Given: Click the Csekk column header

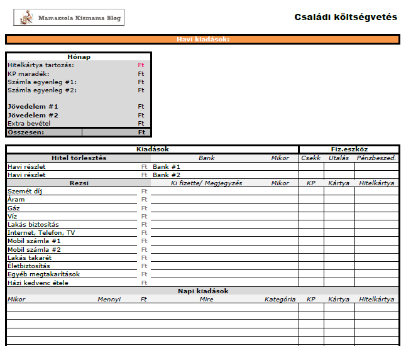Looking at the screenshot, I should (x=310, y=158).
